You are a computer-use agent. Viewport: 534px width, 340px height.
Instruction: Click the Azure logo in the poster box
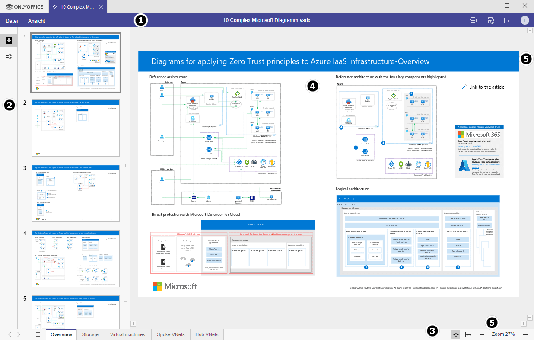point(464,167)
